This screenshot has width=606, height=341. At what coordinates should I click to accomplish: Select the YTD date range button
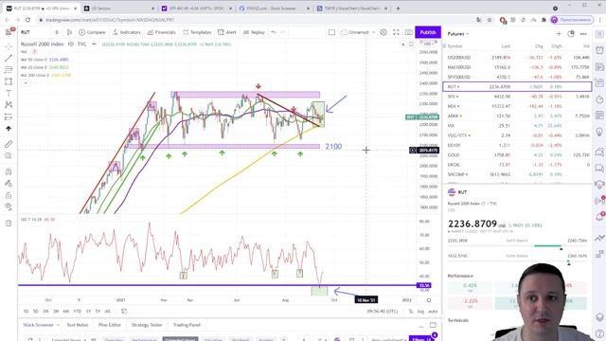coord(78,312)
